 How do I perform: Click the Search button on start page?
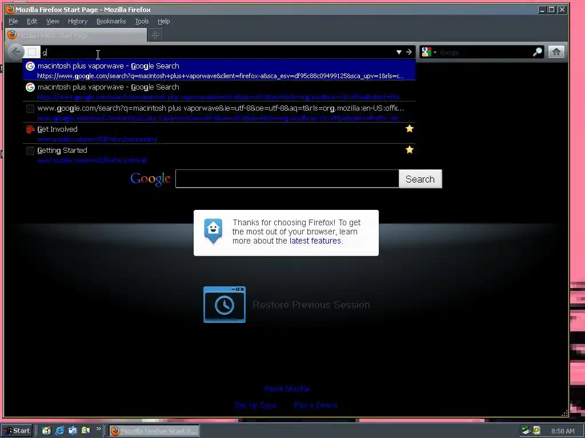pos(420,179)
